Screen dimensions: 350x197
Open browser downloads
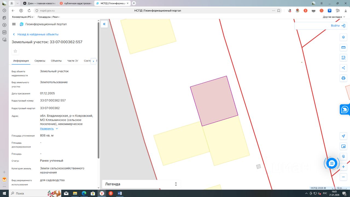click(x=345, y=11)
